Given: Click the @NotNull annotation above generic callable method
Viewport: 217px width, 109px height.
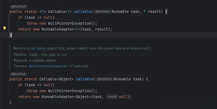Looking at the screenshot, I should coord(18,6).
